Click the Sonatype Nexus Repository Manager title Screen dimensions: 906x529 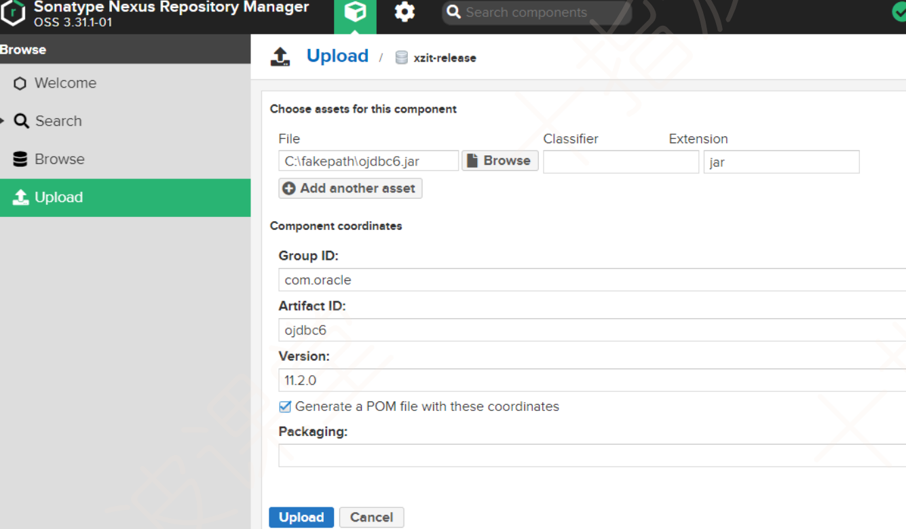171,7
